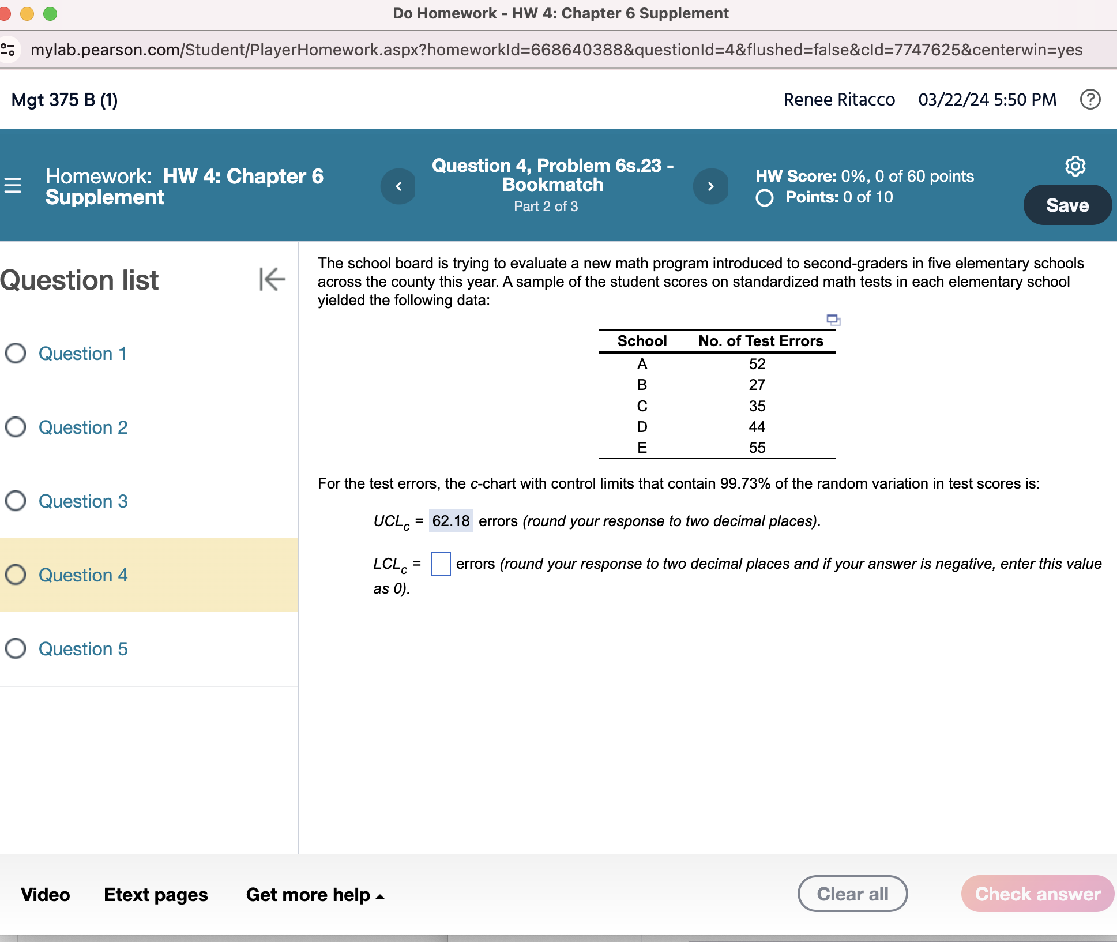The width and height of the screenshot is (1117, 942).
Task: Open the settings gear icon
Action: click(x=1075, y=166)
